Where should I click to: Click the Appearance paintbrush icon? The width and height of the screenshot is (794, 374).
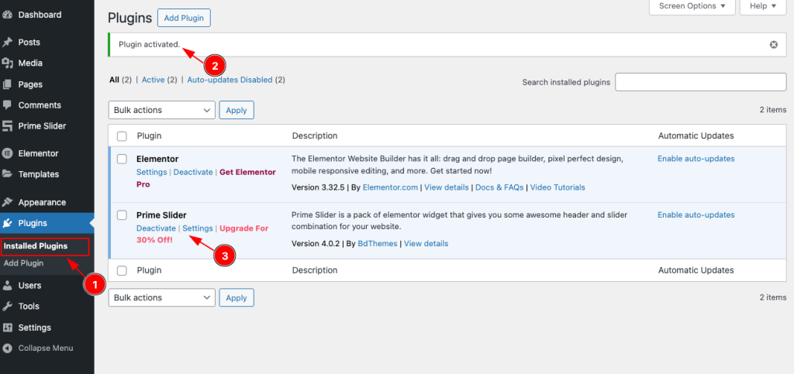[x=8, y=203]
